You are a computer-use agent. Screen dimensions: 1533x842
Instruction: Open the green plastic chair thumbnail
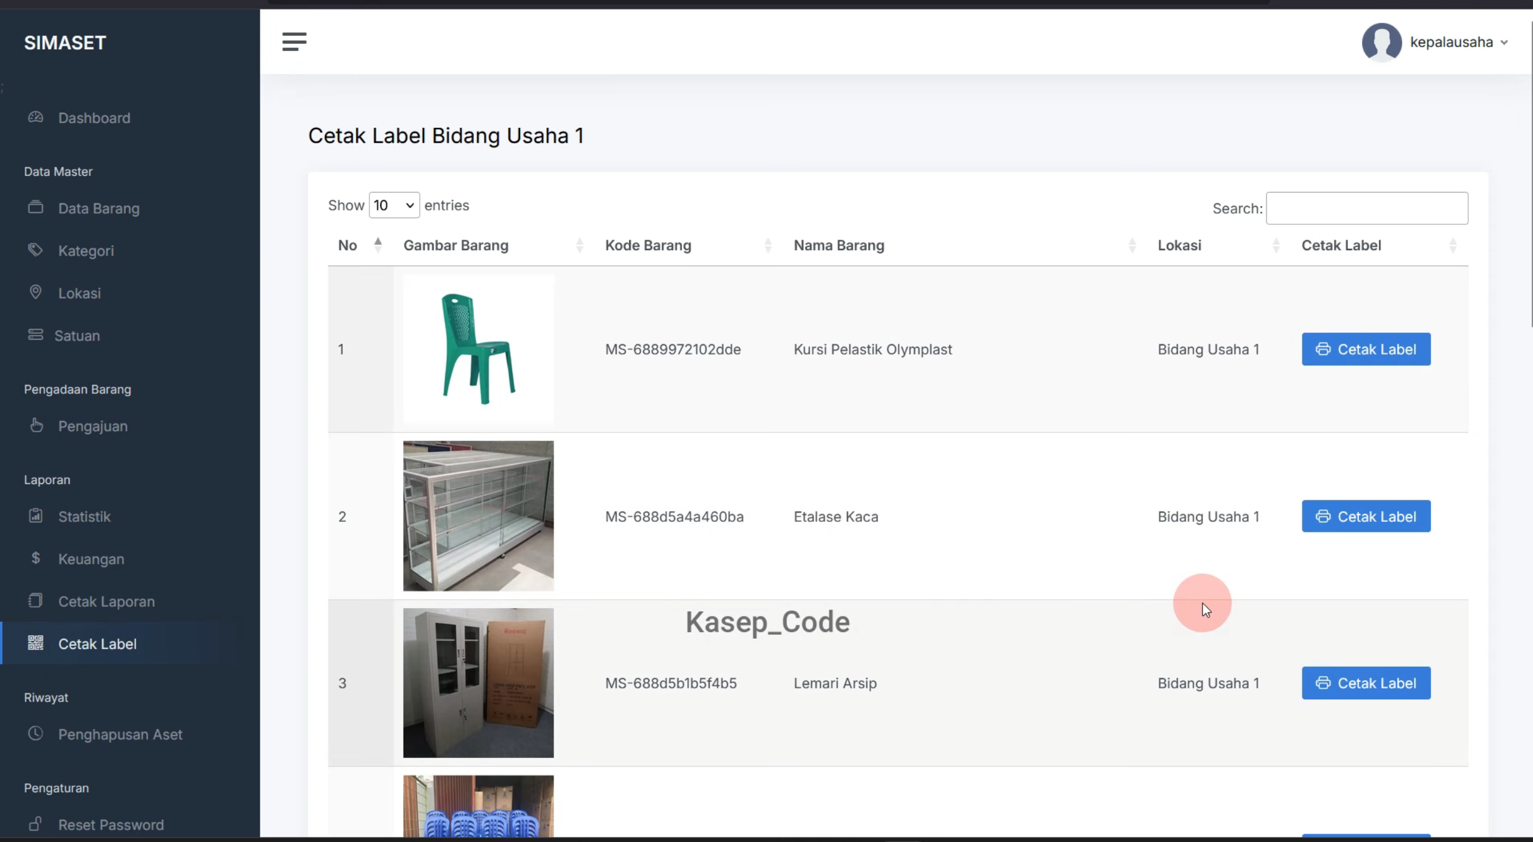tap(478, 348)
